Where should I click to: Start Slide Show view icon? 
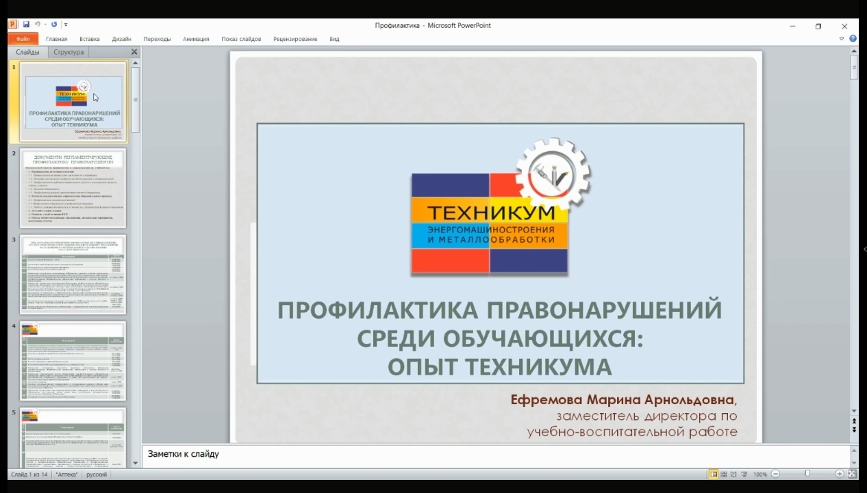click(744, 474)
